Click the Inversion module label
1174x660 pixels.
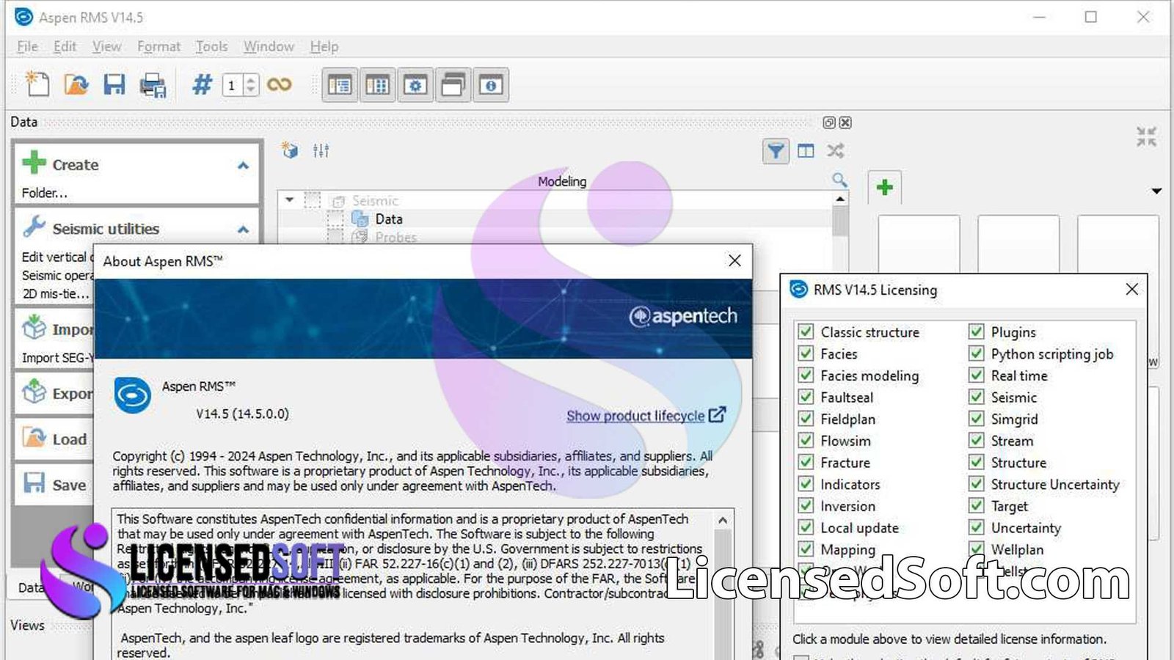pos(847,506)
